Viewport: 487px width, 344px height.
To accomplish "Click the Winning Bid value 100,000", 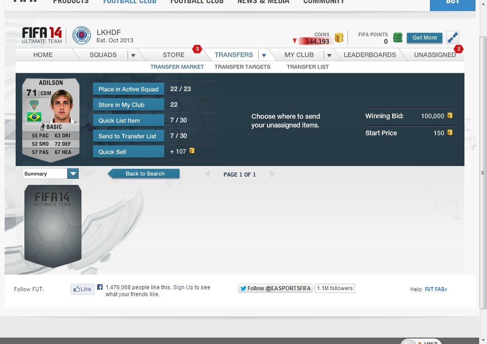I will click(x=433, y=116).
